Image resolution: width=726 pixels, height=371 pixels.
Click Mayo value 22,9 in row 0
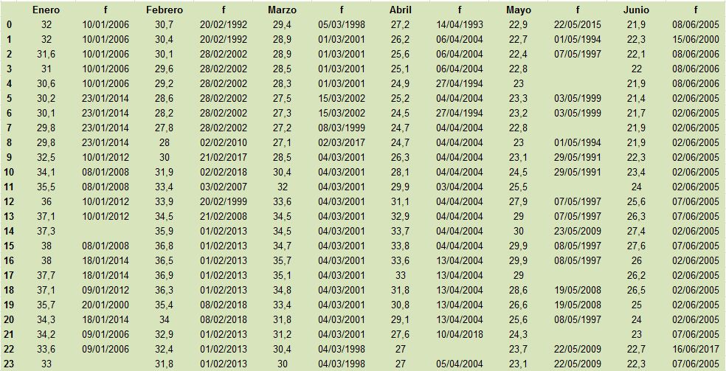(x=519, y=24)
